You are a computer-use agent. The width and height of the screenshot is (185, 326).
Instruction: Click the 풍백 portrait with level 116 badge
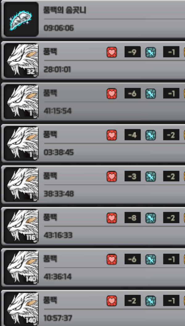click(21, 226)
